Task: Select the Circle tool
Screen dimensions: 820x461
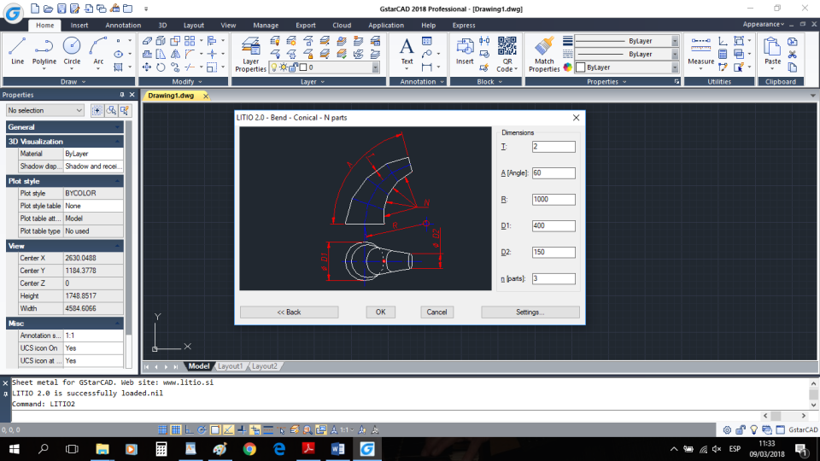Action: click(x=72, y=51)
